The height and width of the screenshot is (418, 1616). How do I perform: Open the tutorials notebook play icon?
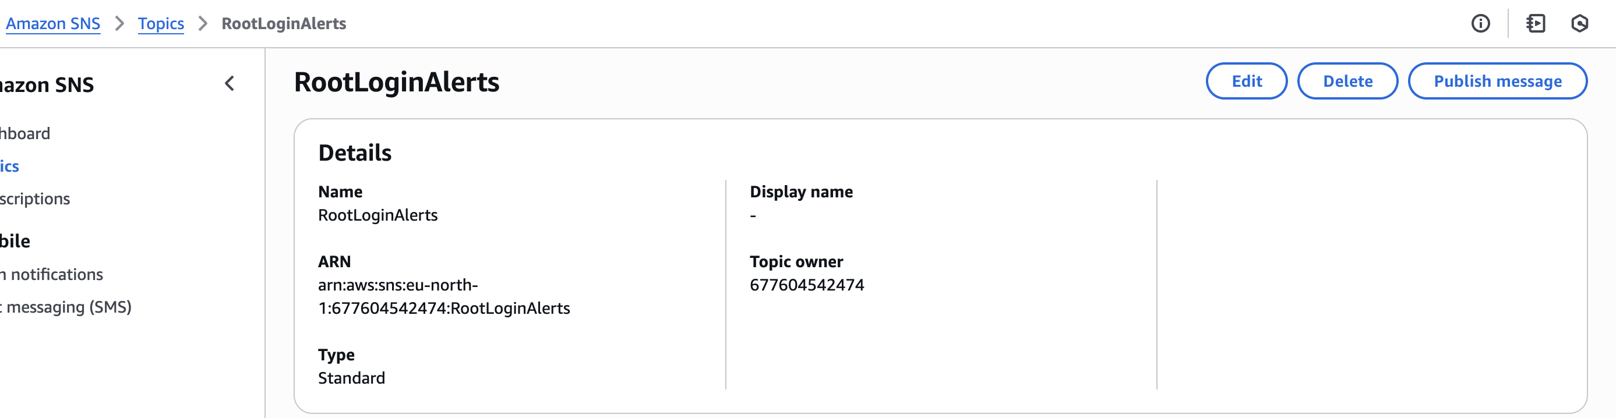pos(1535,24)
